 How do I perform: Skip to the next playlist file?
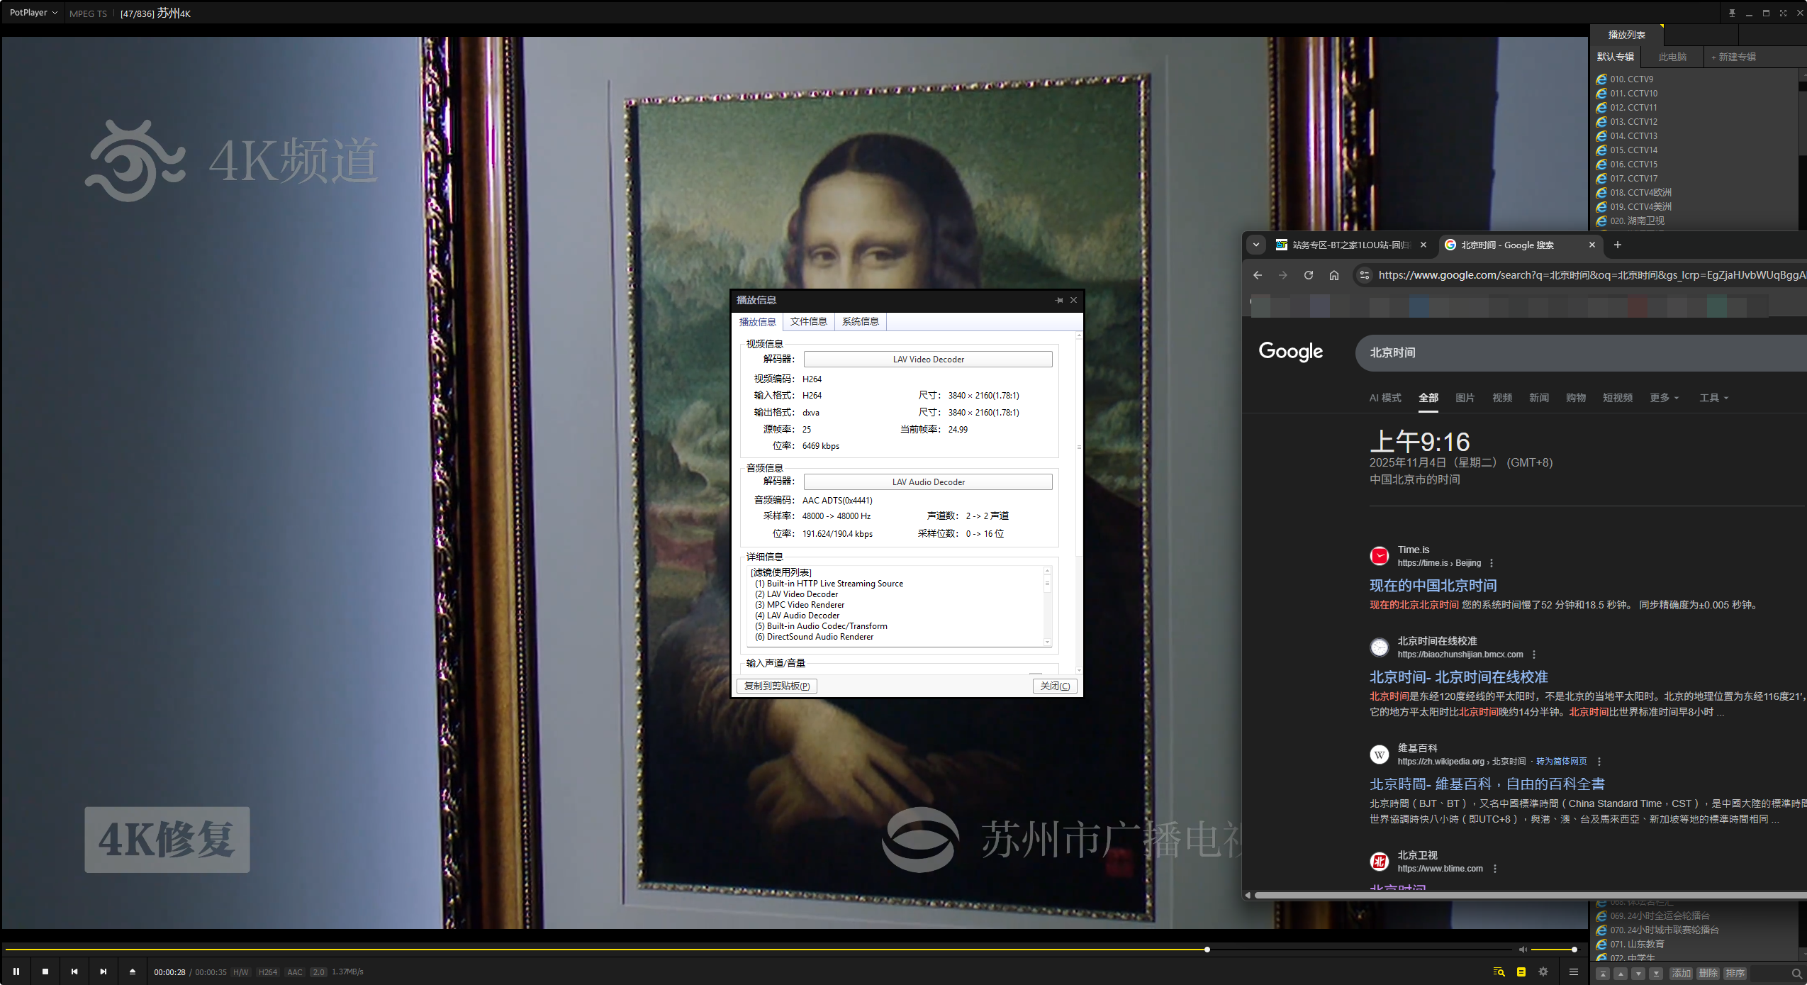pyautogui.click(x=103, y=971)
